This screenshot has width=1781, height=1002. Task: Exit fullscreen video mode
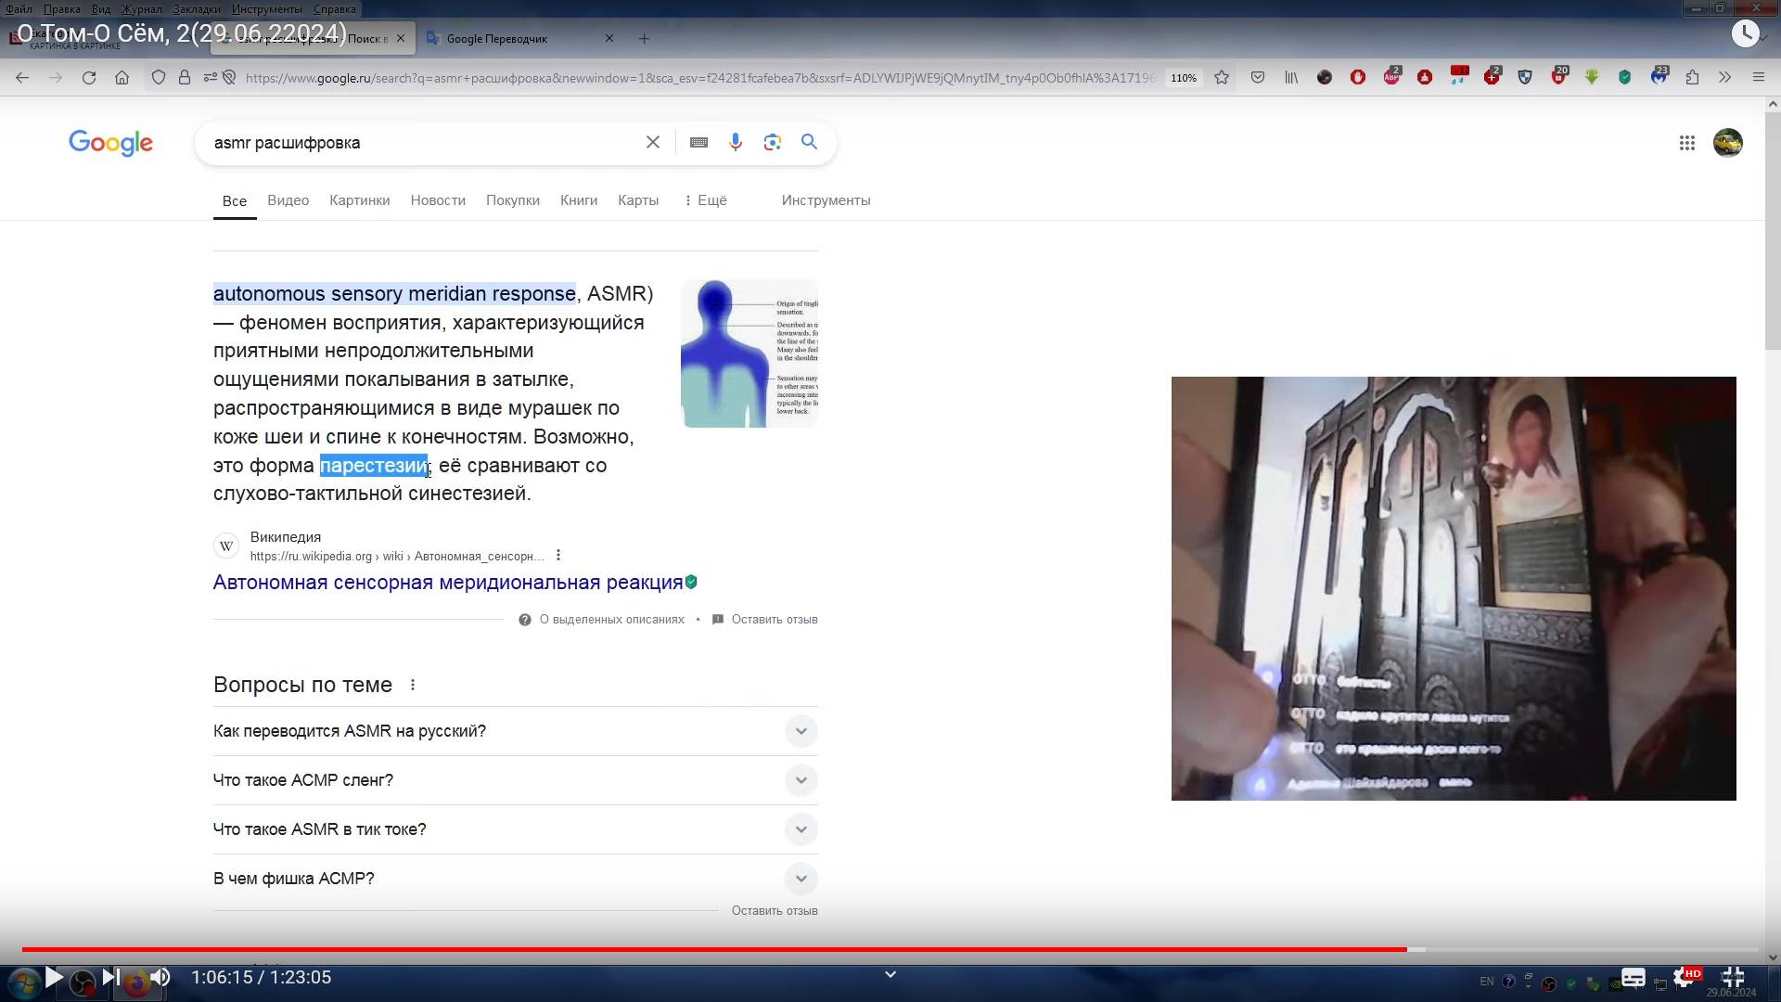point(1733,978)
